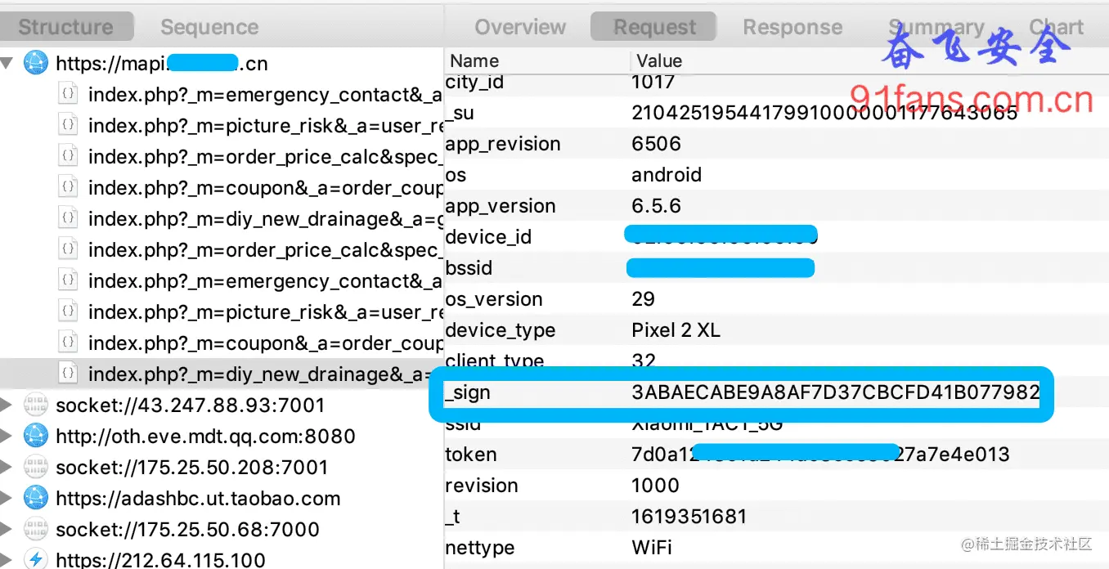The width and height of the screenshot is (1109, 569).
Task: Click the socket icon for 175.25.50.208:7001
Action: [35, 467]
